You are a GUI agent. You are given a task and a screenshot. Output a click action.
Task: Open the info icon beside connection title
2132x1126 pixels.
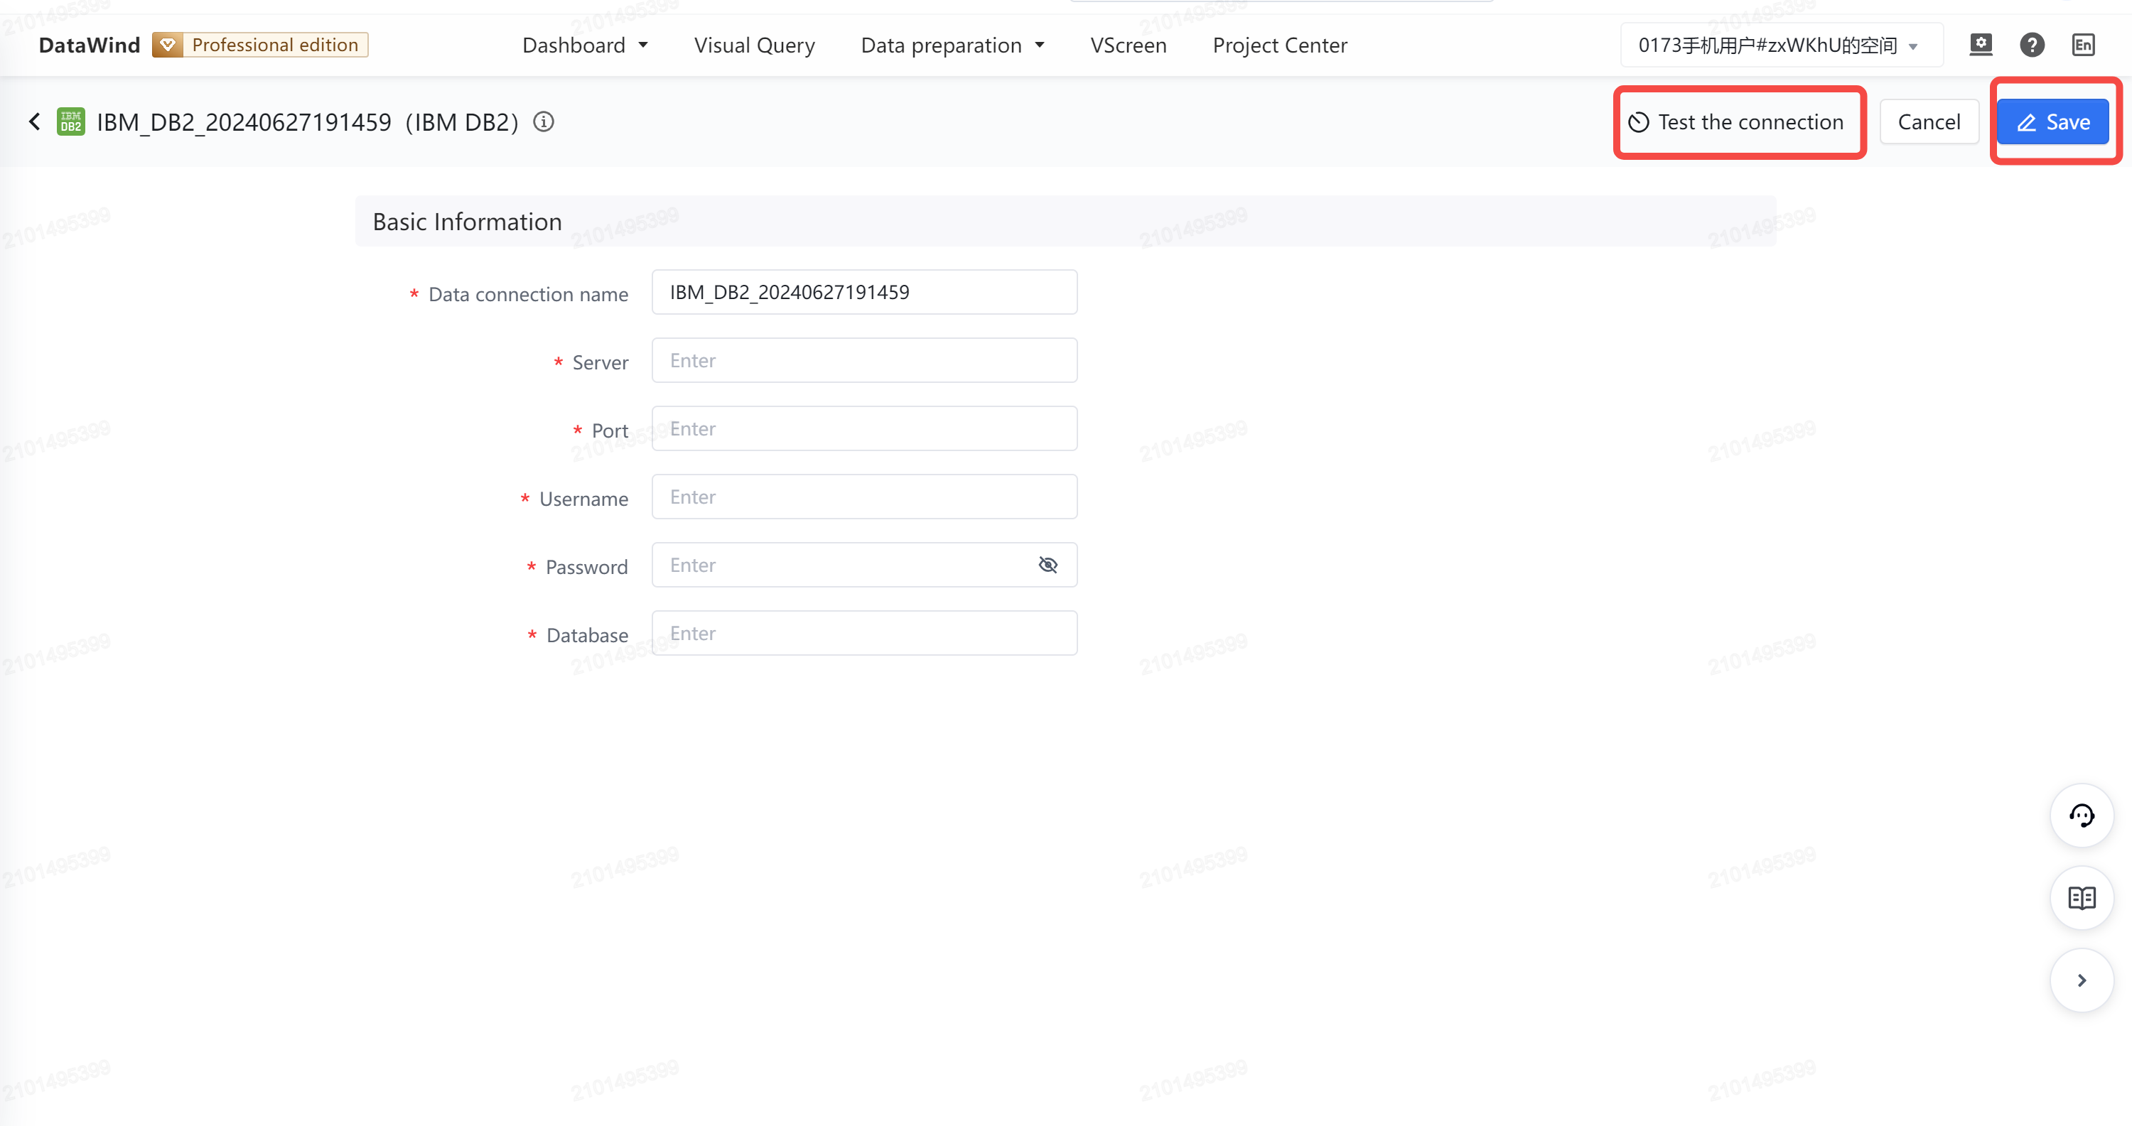click(x=543, y=121)
